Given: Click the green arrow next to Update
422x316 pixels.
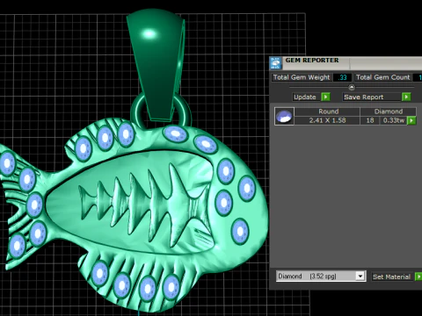Looking at the screenshot, I should point(325,97).
